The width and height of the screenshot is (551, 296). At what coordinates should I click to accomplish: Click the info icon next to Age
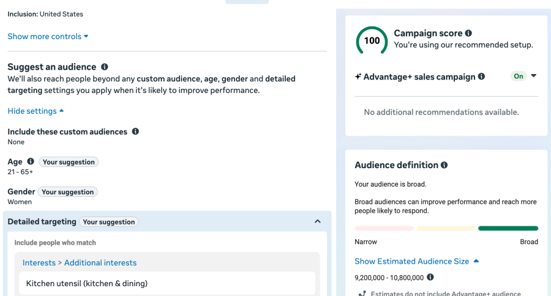31,161
